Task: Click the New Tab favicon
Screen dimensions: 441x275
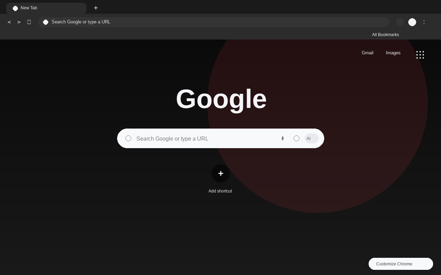Action: click(15, 8)
